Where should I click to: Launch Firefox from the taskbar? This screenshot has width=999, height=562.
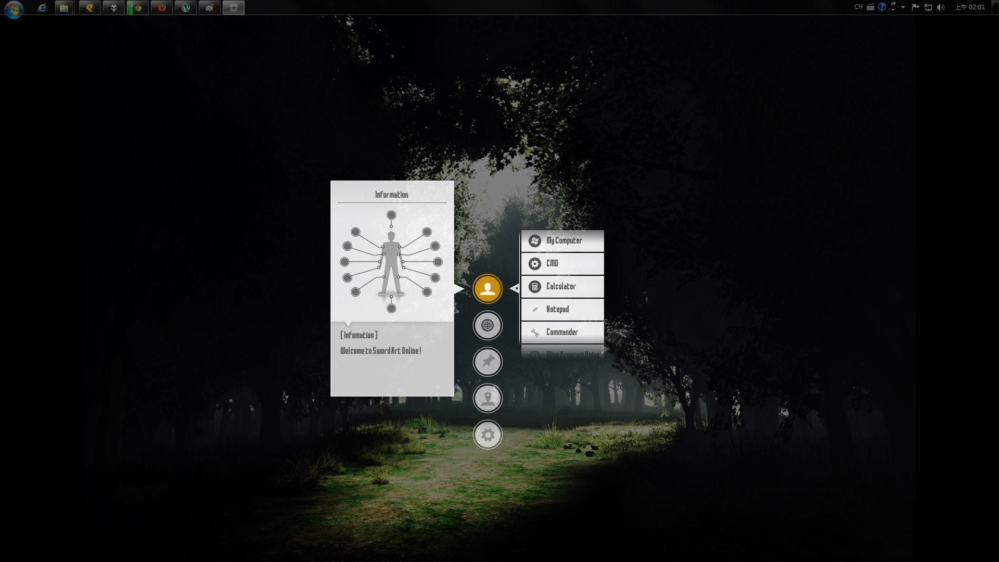(162, 8)
